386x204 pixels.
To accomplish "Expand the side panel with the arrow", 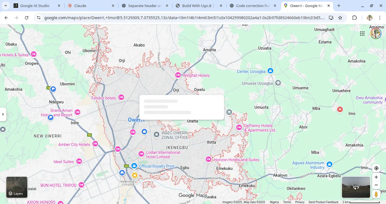I will point(3,114).
